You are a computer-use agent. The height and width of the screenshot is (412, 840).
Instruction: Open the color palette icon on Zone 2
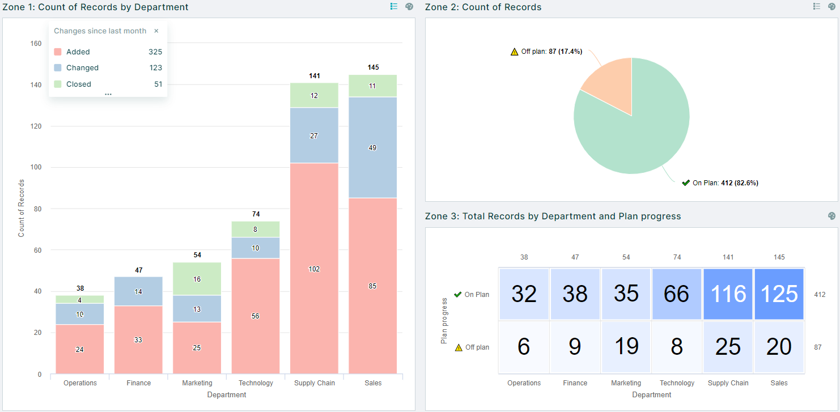pos(831,7)
